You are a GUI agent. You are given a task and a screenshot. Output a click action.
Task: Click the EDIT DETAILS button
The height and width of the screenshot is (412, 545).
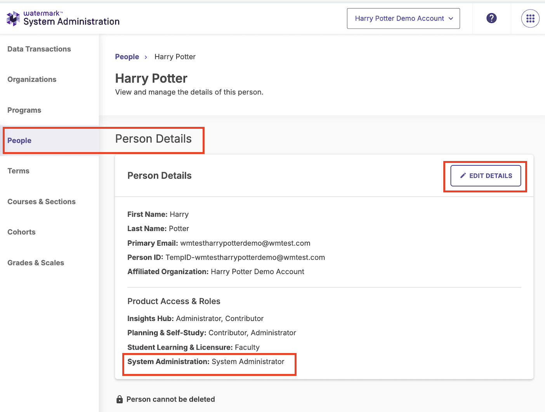pos(486,176)
